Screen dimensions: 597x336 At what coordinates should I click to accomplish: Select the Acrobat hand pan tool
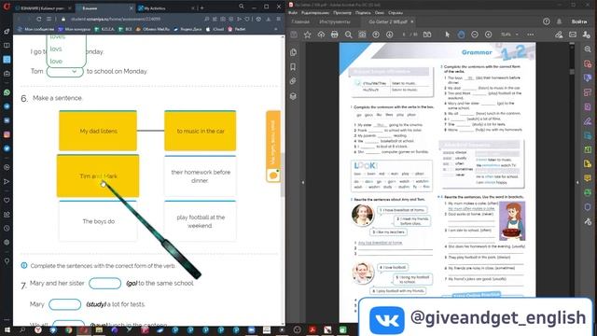coord(461,35)
